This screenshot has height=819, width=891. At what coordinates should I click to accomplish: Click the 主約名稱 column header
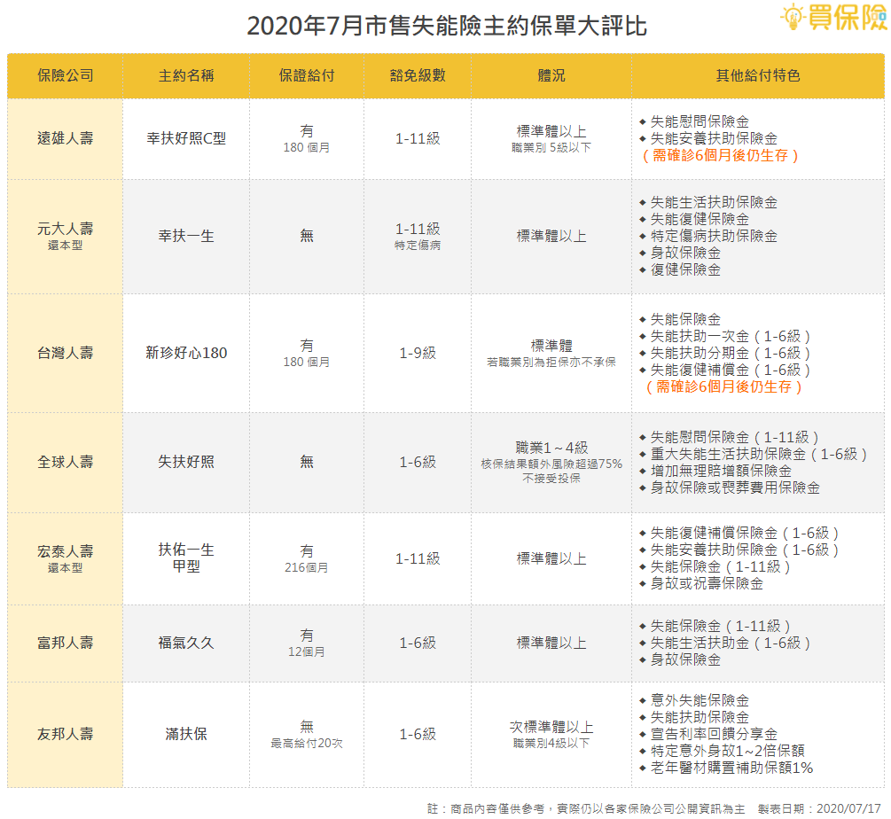coord(186,75)
